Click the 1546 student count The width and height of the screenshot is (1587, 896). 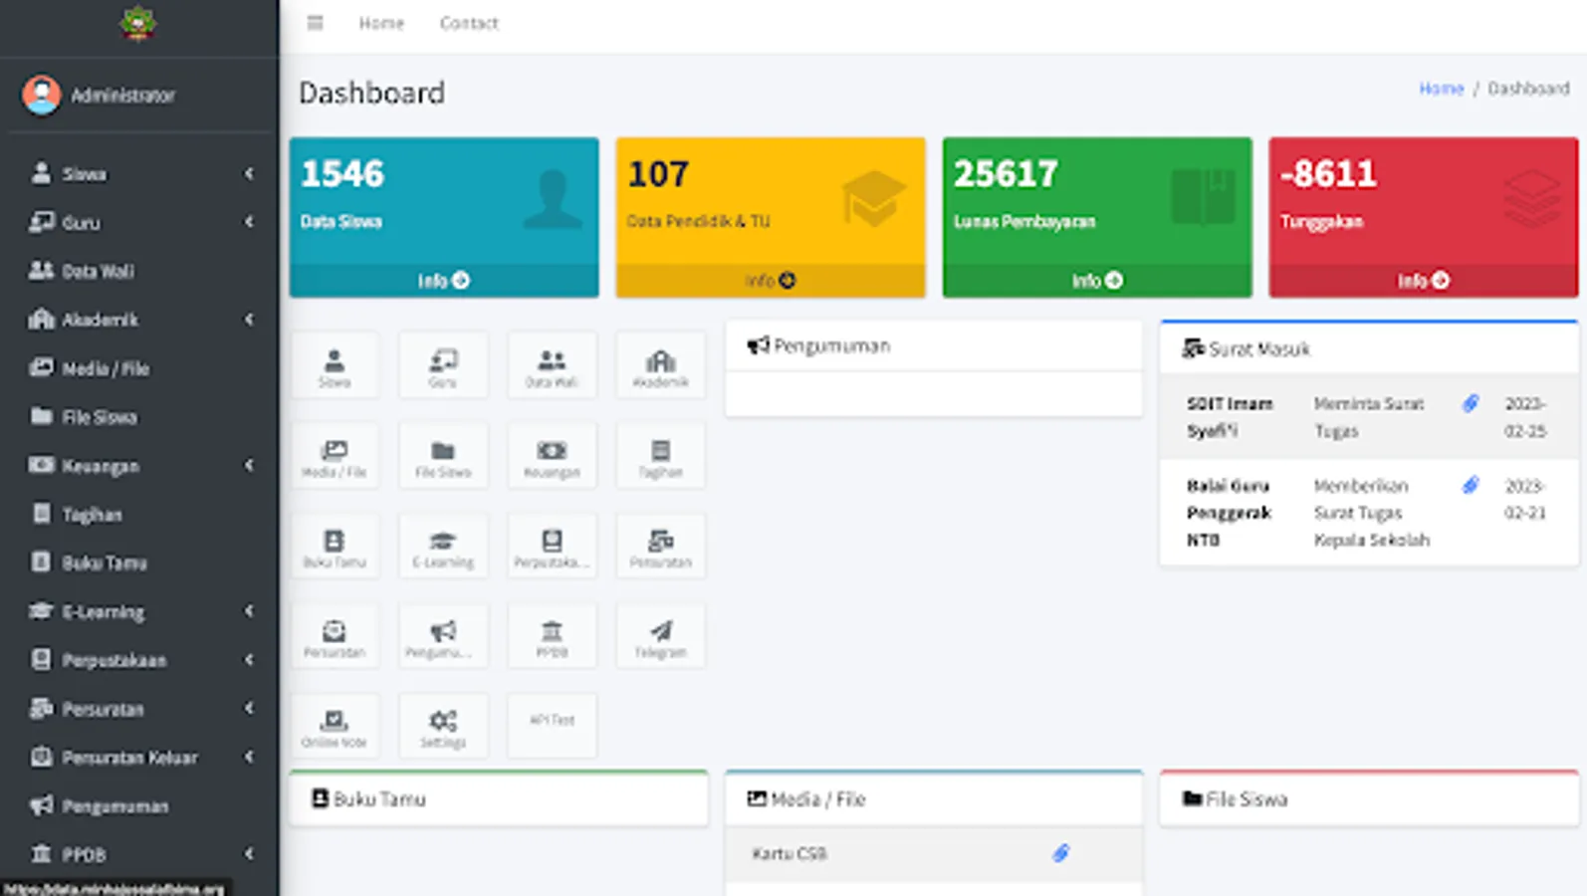click(x=342, y=174)
